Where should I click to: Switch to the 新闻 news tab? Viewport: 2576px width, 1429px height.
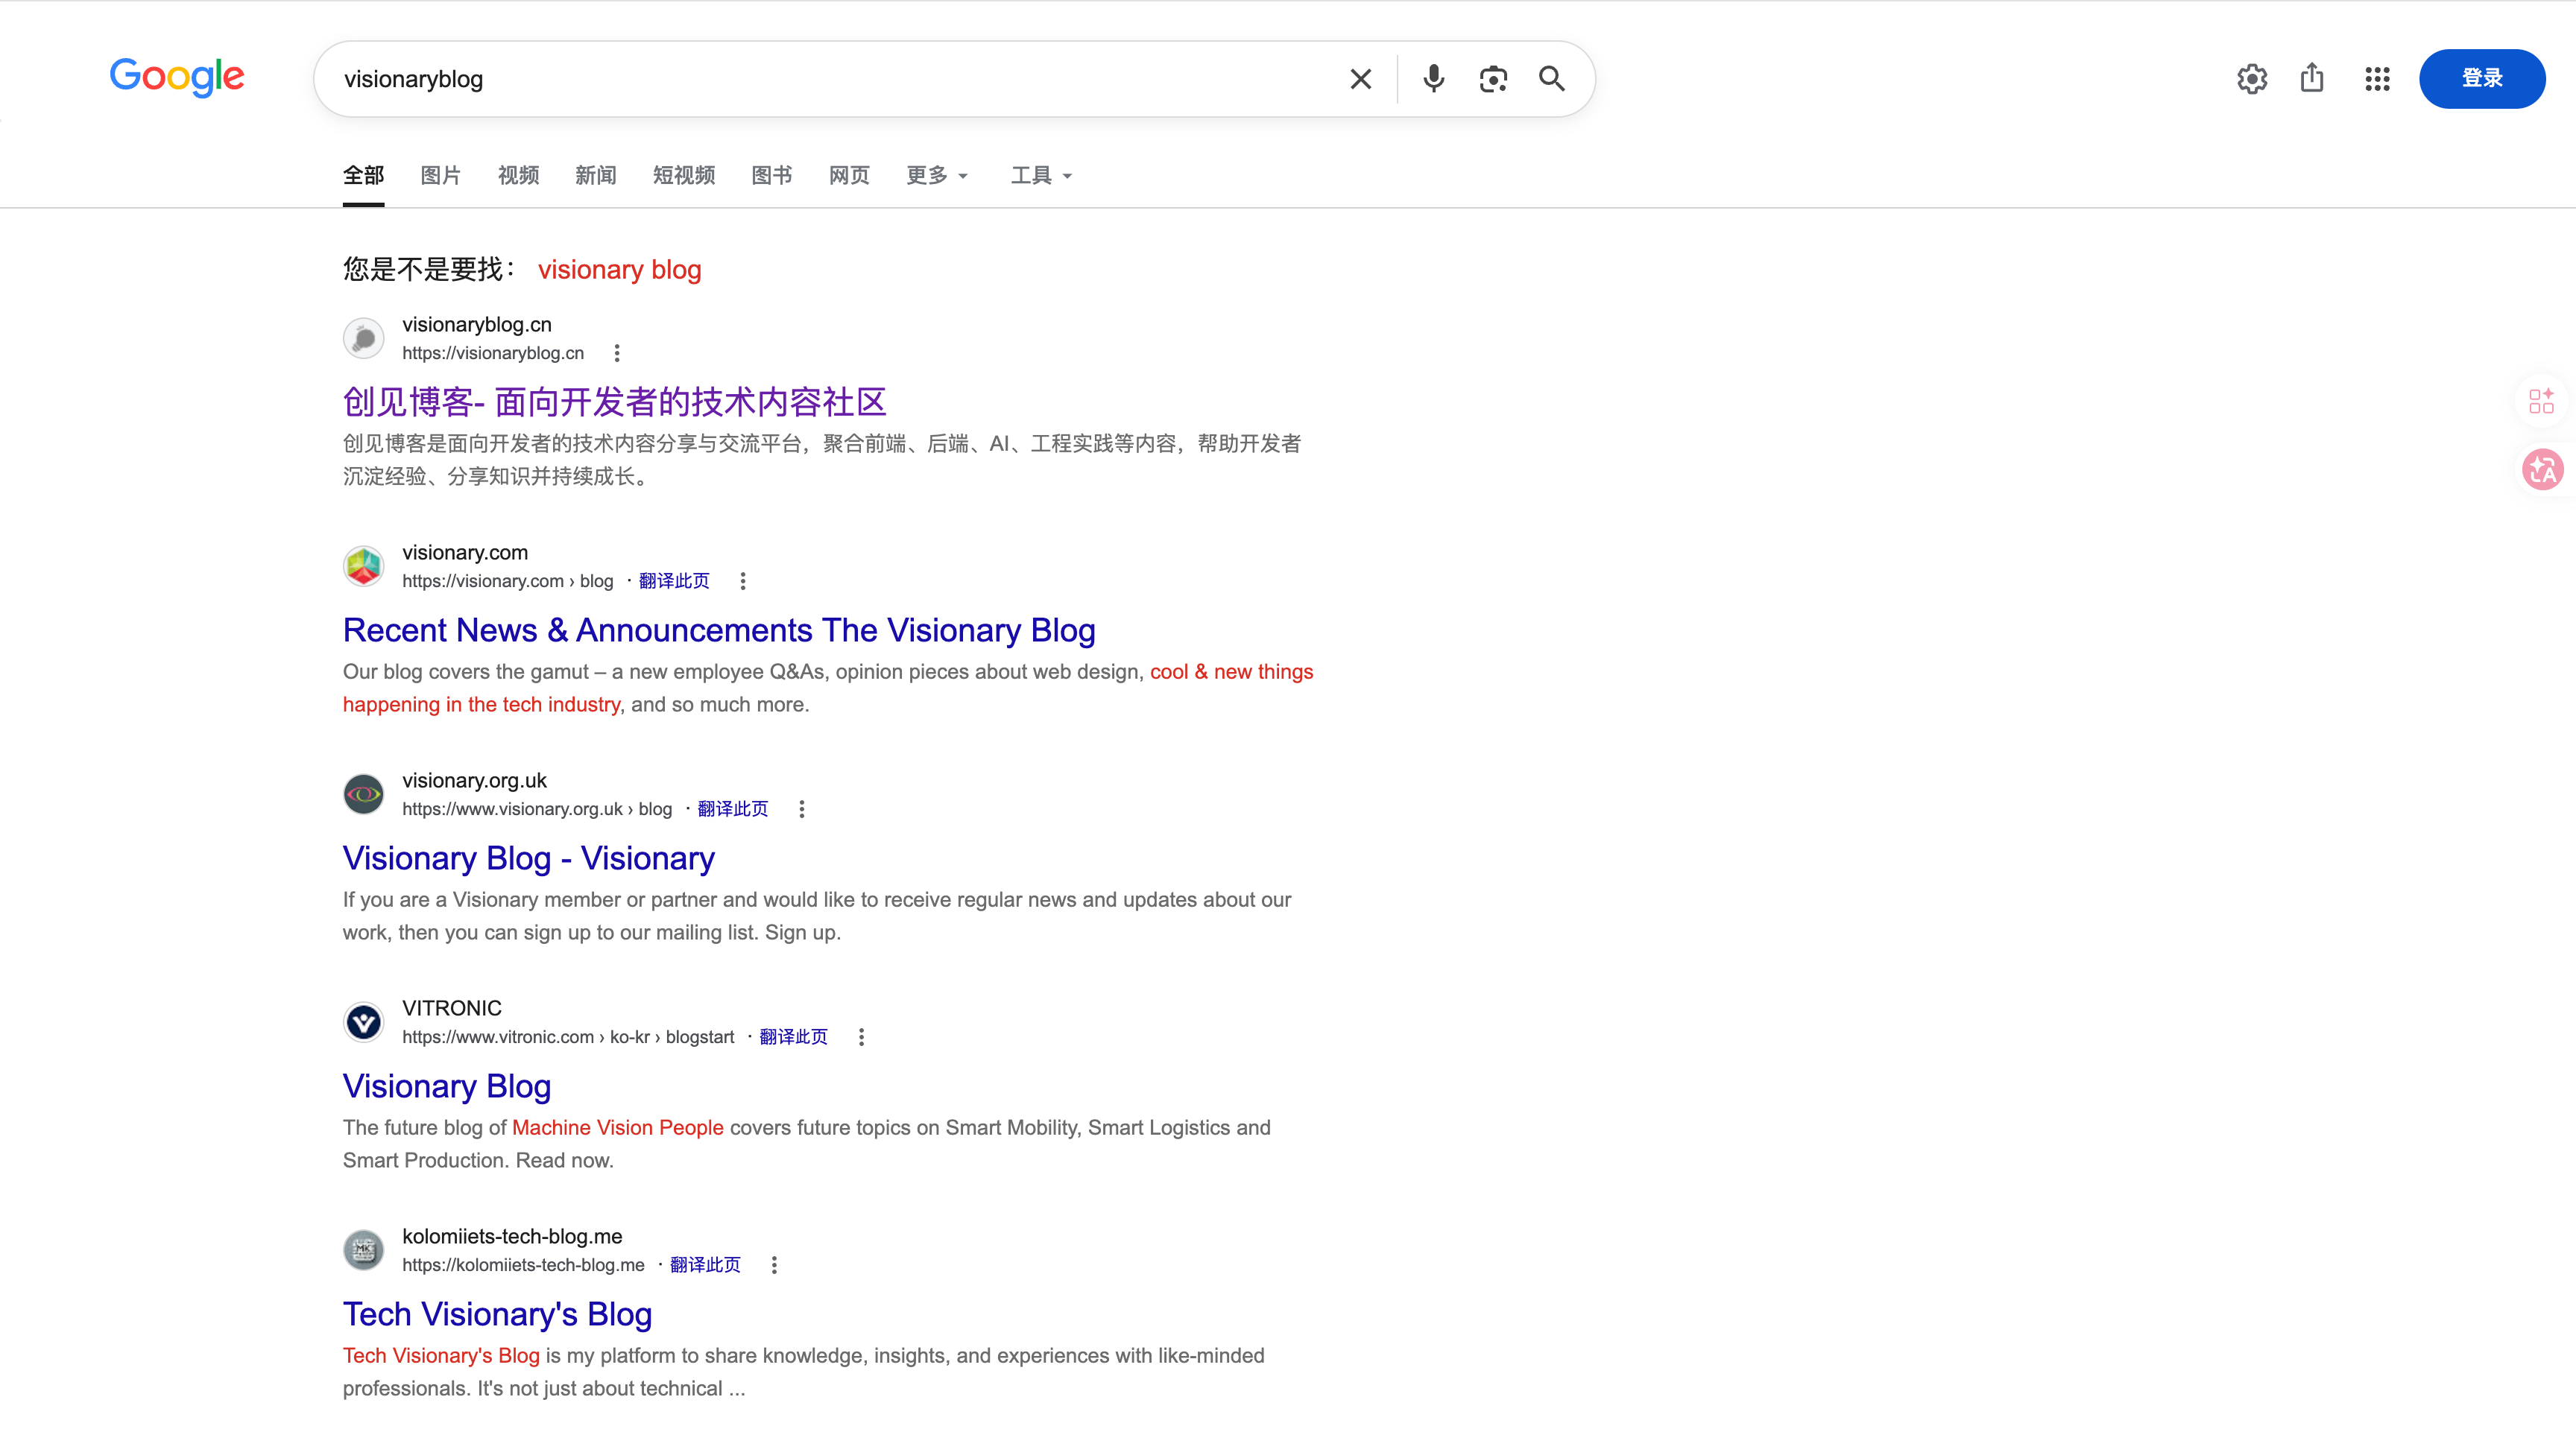[596, 176]
